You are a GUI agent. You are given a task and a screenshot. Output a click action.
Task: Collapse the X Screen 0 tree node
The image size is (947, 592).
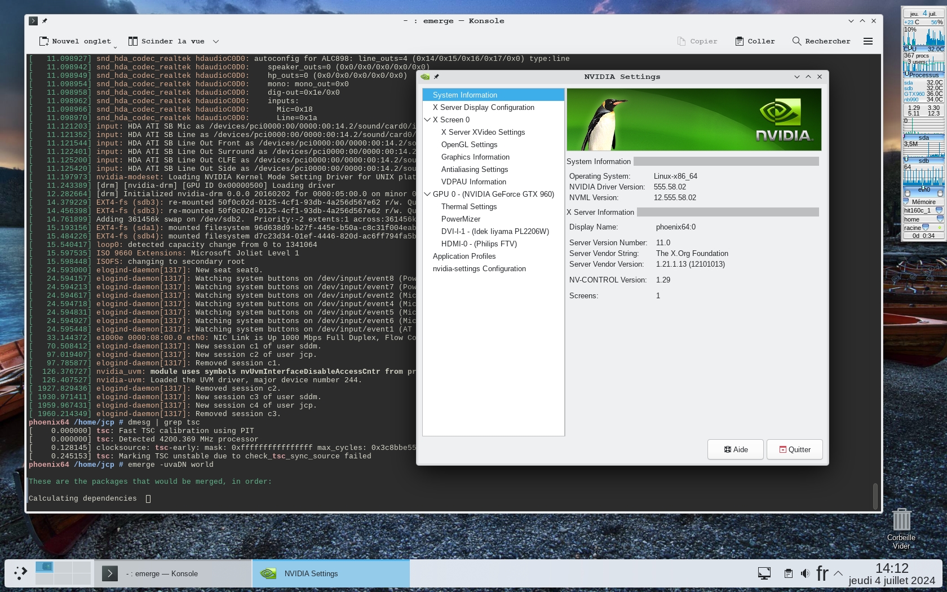coord(427,120)
